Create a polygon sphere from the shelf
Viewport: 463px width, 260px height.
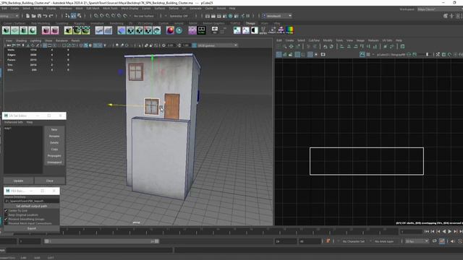(33, 30)
